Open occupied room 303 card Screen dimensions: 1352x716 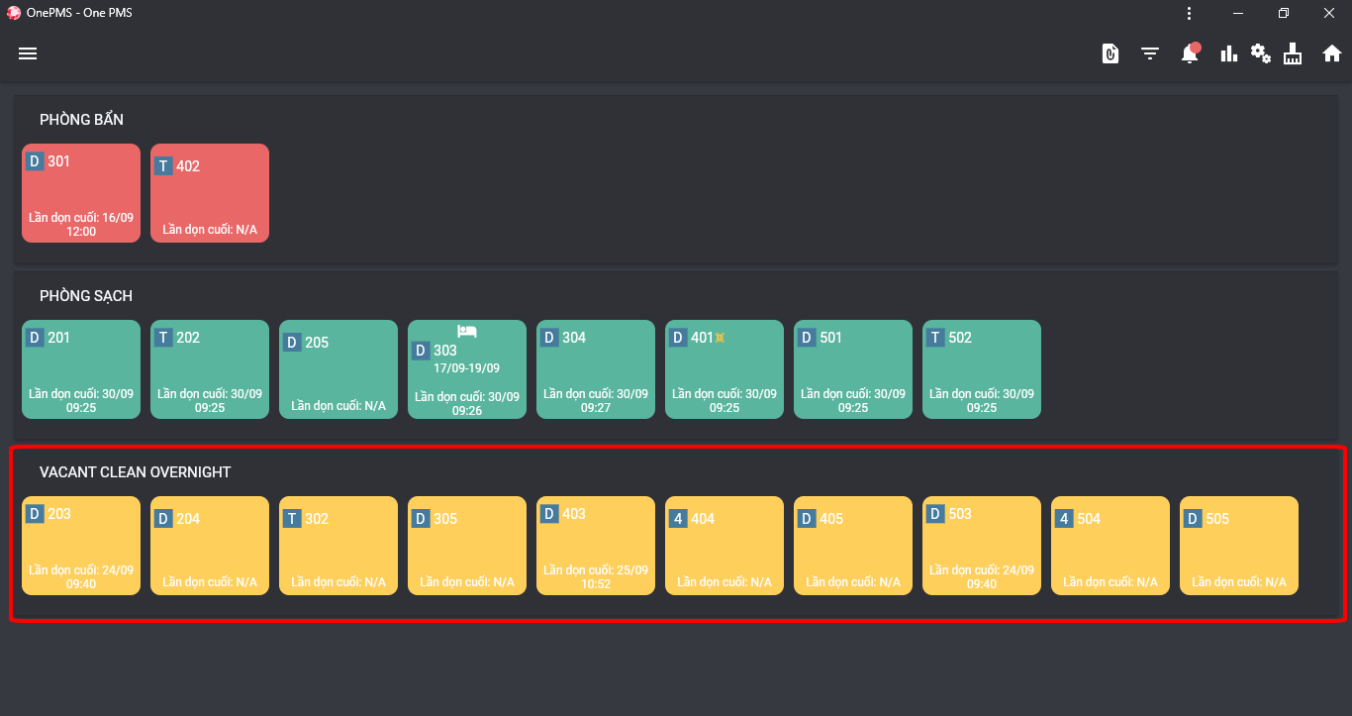pos(467,369)
